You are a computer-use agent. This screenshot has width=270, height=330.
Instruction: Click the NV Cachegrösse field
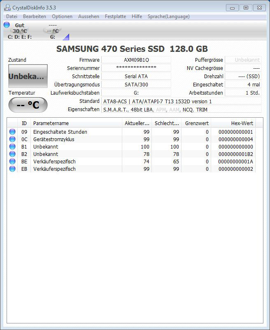click(x=243, y=68)
